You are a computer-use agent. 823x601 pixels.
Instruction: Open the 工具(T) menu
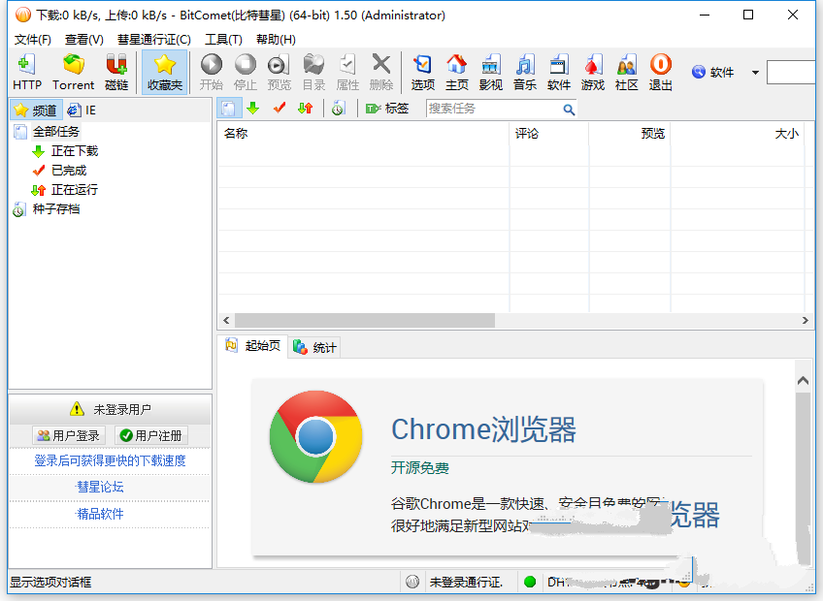point(223,40)
